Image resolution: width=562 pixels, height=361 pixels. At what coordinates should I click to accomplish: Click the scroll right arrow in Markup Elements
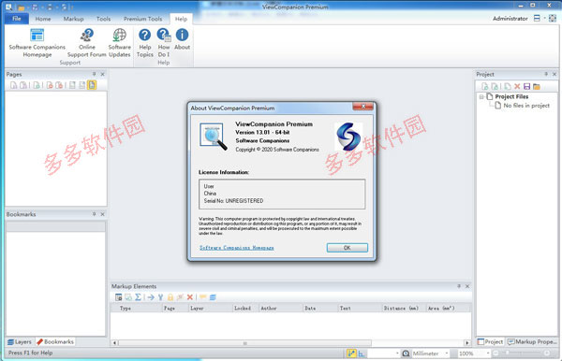[467, 343]
